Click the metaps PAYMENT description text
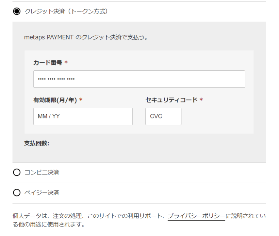Viewport: 279px width, 236px height. [86, 37]
